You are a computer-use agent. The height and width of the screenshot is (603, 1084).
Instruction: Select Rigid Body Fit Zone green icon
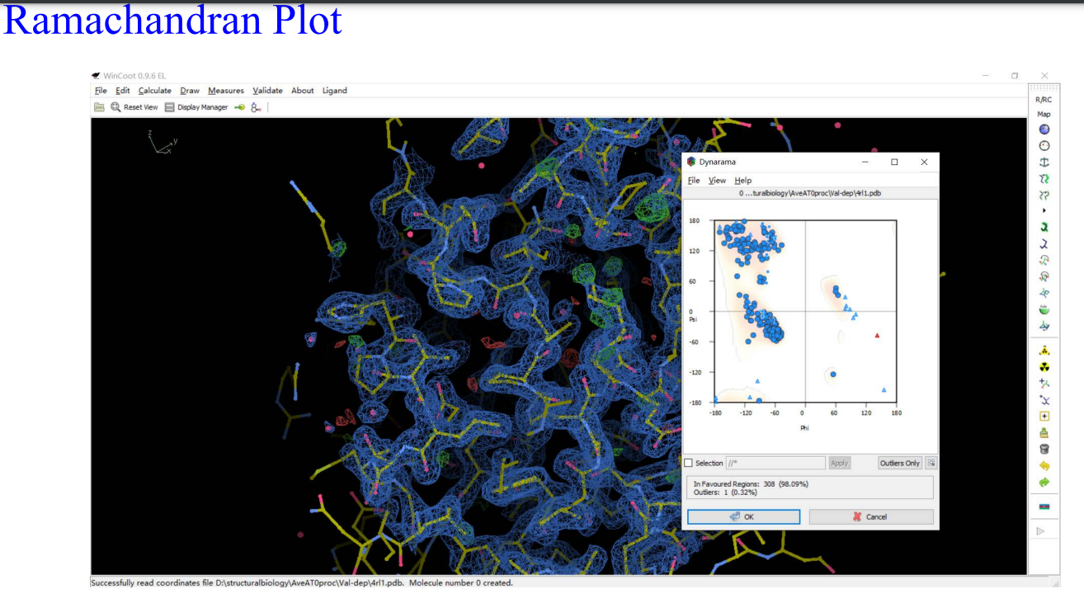coord(1044,178)
